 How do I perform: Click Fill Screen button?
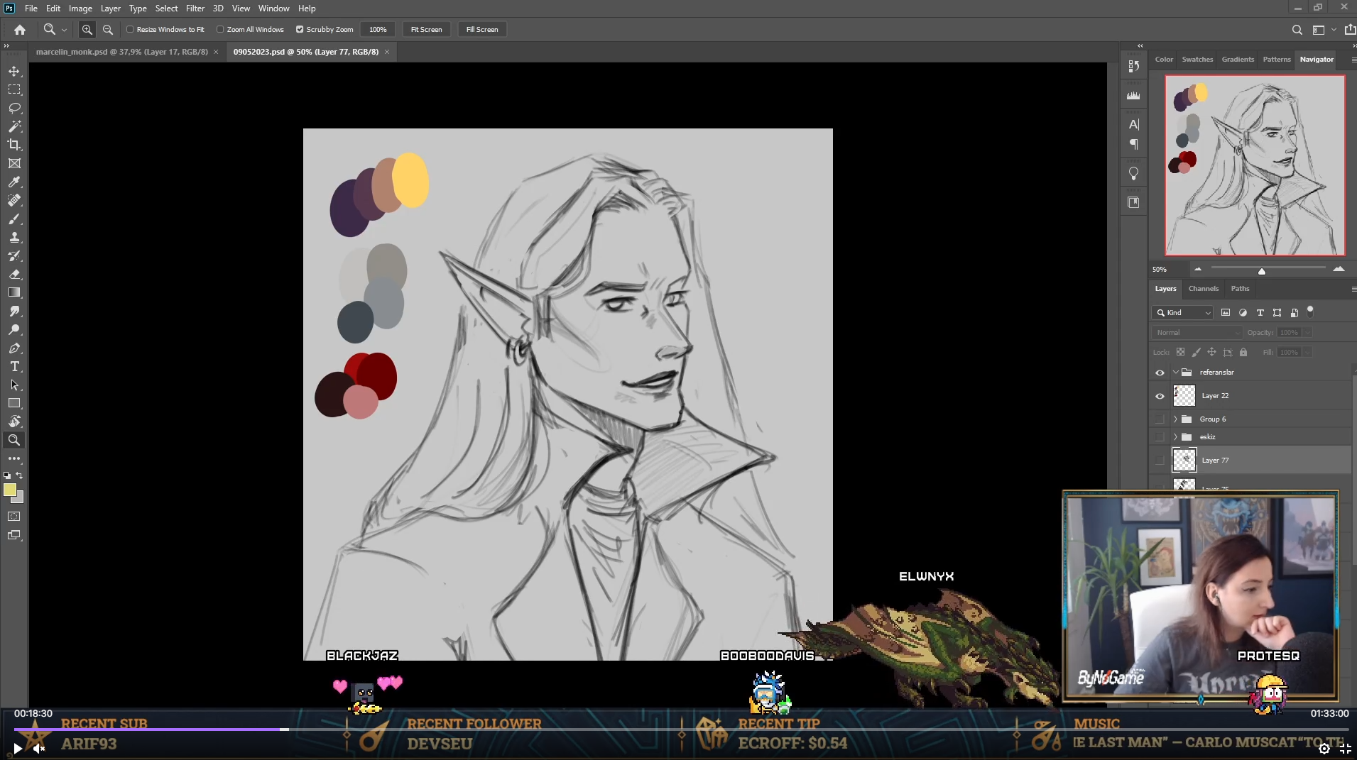(x=482, y=29)
